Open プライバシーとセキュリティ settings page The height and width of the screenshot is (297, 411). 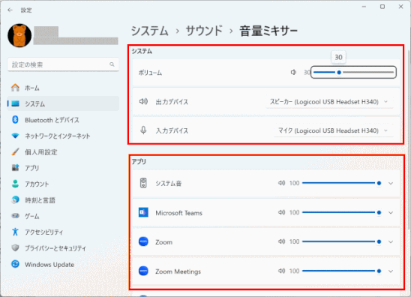tap(63, 248)
